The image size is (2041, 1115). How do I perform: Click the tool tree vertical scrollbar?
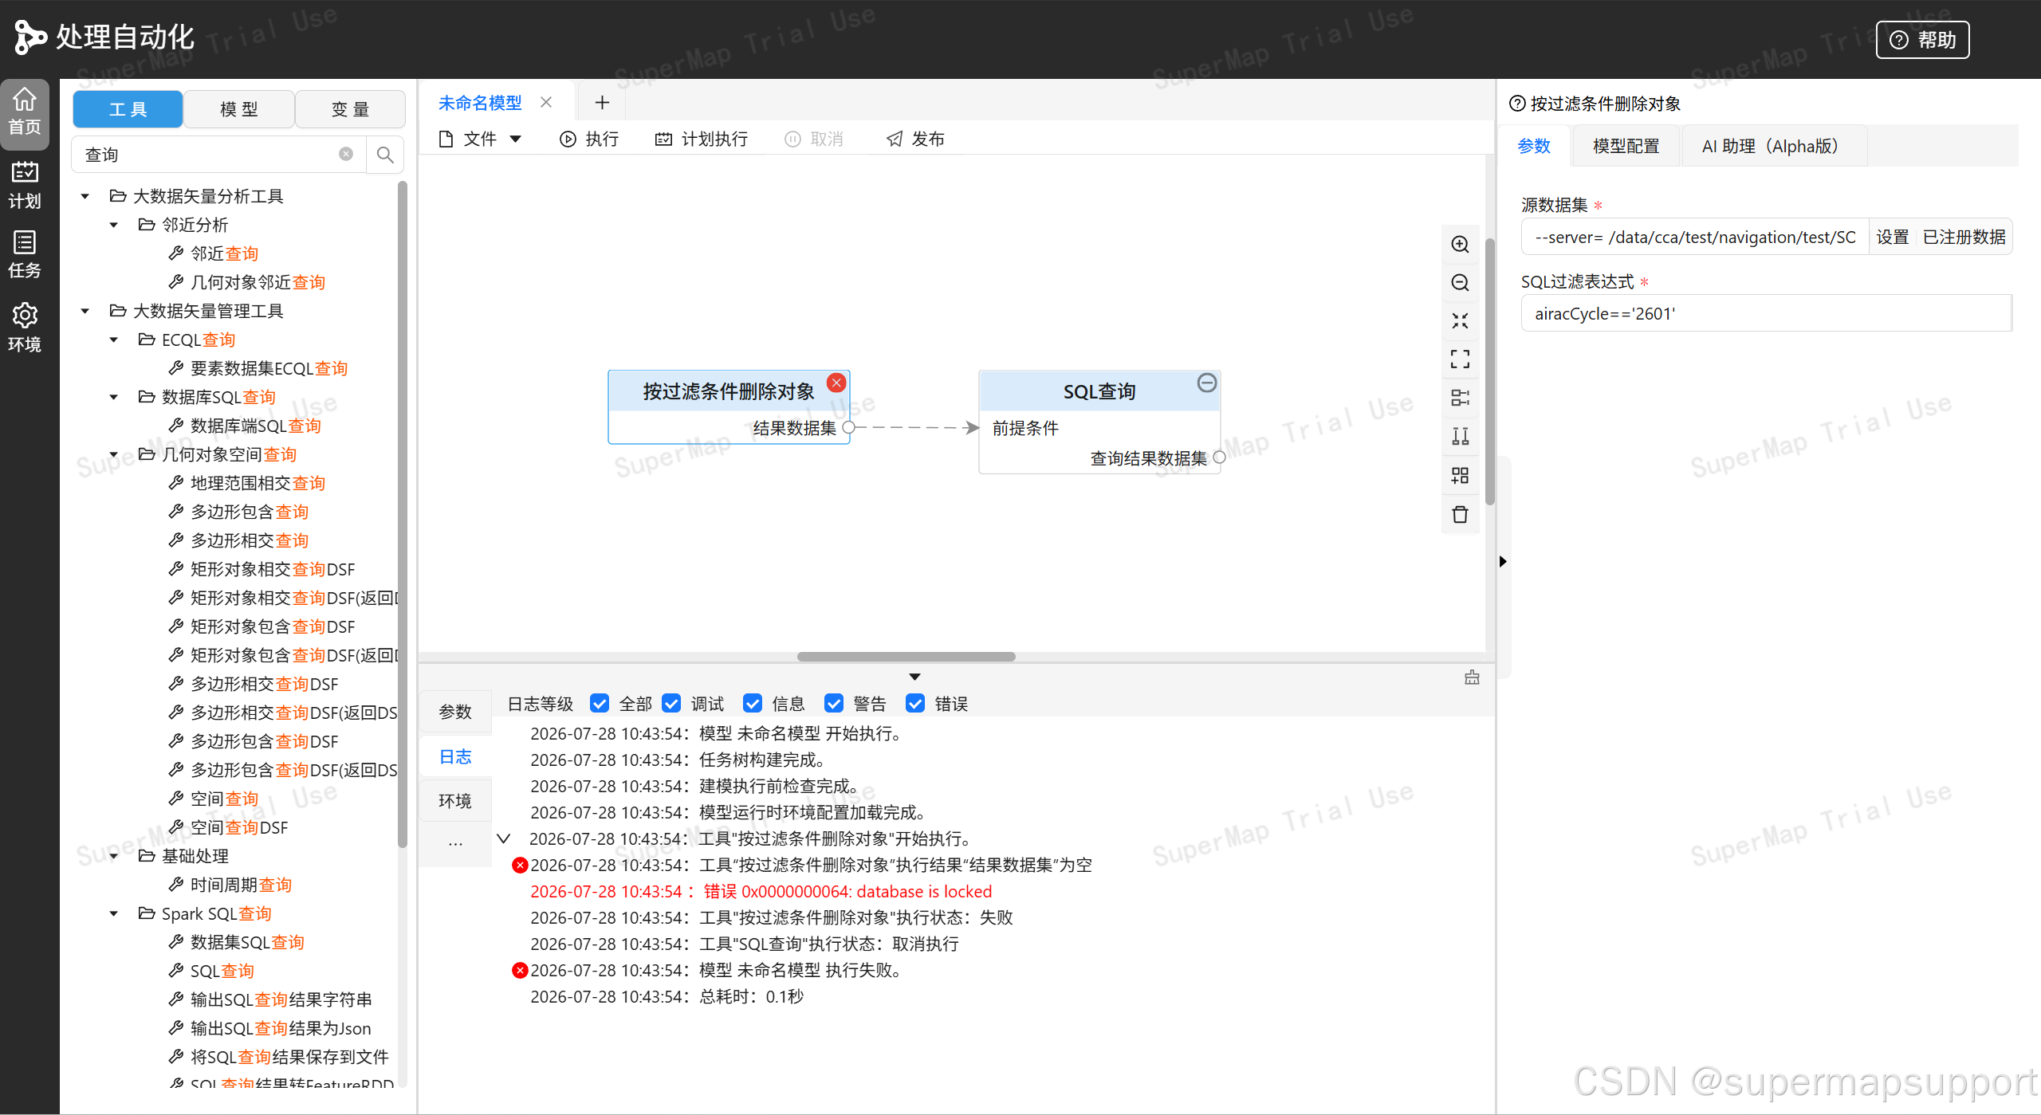tap(402, 514)
